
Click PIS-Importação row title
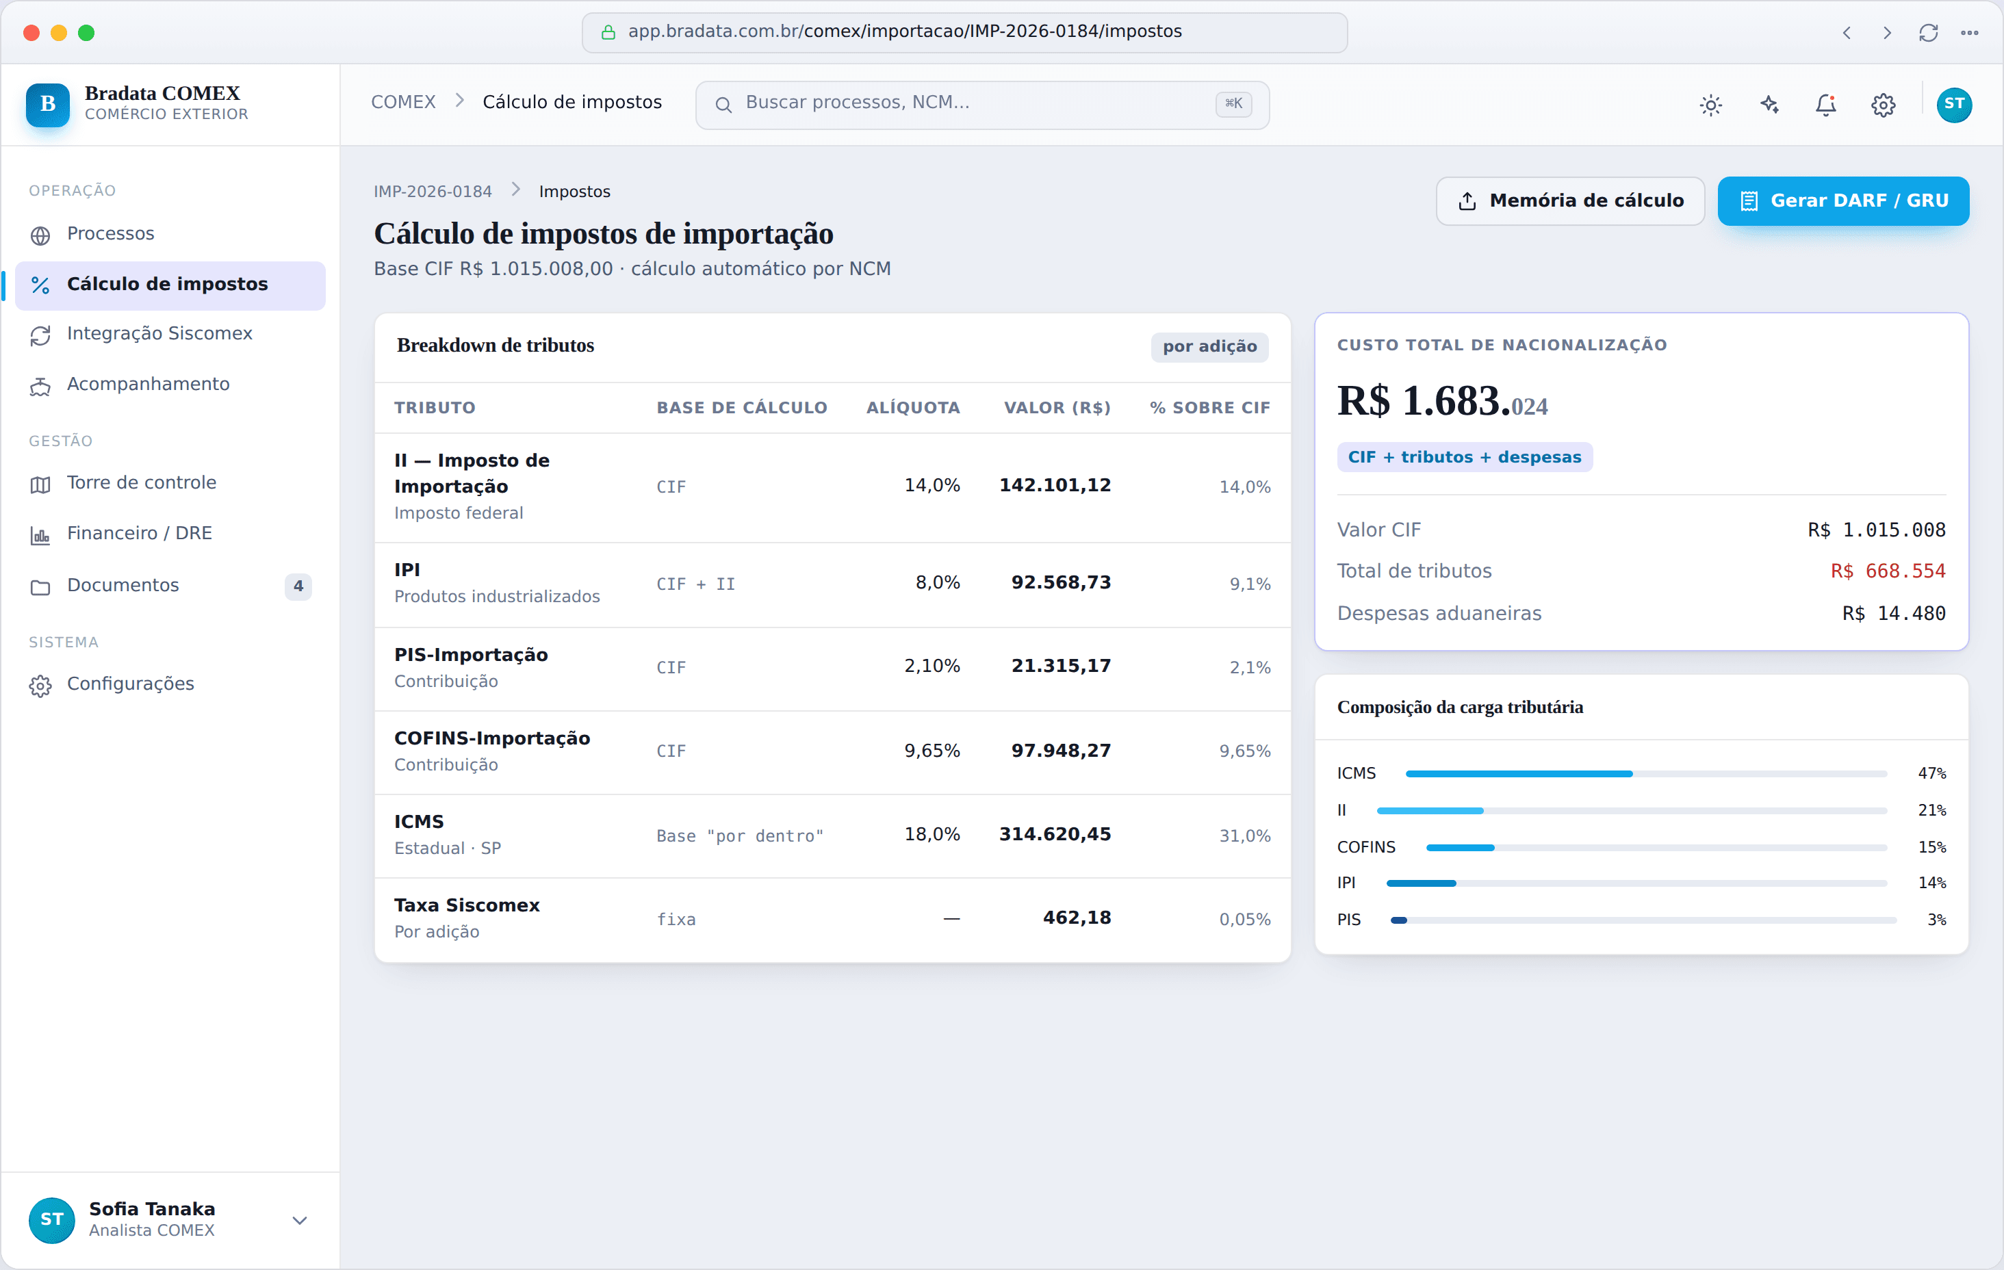click(x=471, y=655)
